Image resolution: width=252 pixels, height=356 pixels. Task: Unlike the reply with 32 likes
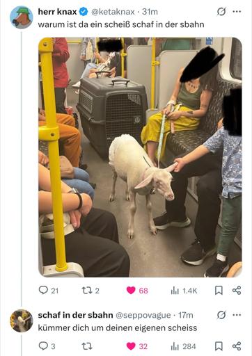(137, 346)
